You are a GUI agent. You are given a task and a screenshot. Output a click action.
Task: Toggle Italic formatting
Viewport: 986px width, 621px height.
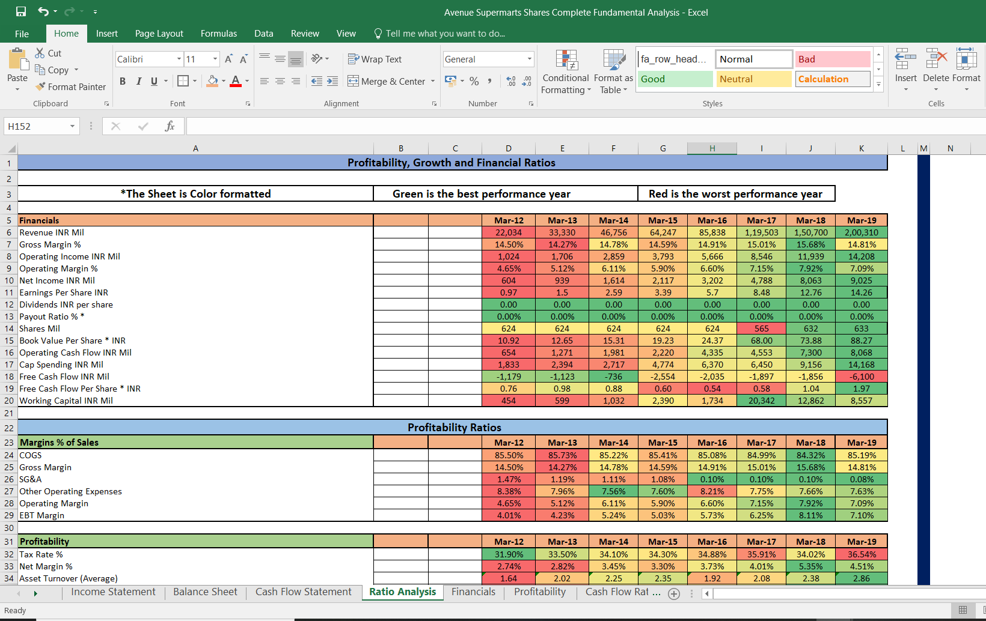pos(138,81)
